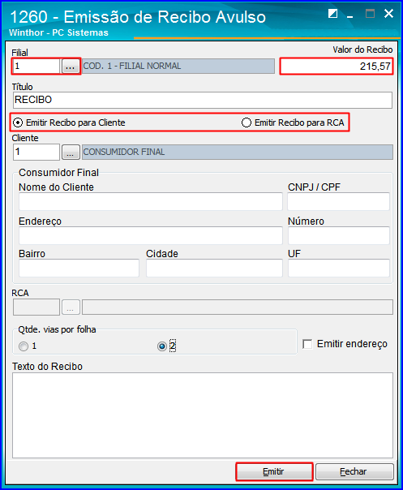Image resolution: width=403 pixels, height=490 pixels.
Task: Click the Filial code field
Action: click(x=36, y=67)
